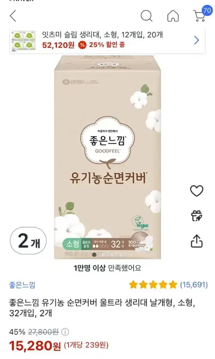Viewport: 215px width, 359px height.
Task: Open search via the magnifier icon
Action: 146,16
